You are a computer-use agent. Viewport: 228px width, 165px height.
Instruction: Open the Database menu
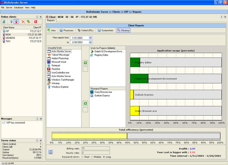click(x=19, y=8)
